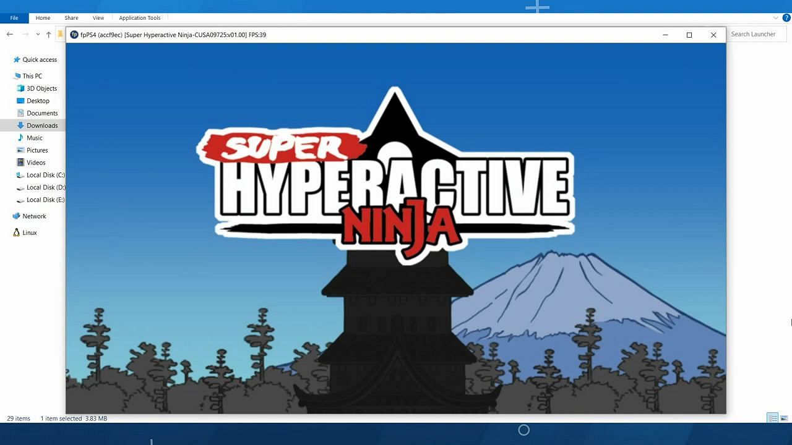Switch to the Home ribbon tab

click(43, 18)
